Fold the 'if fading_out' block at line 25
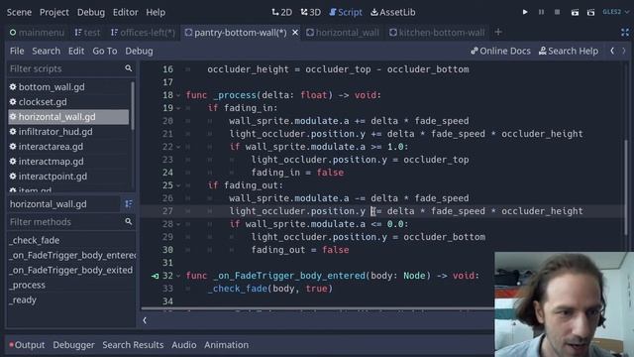Image resolution: width=634 pixels, height=357 pixels. (x=178, y=185)
